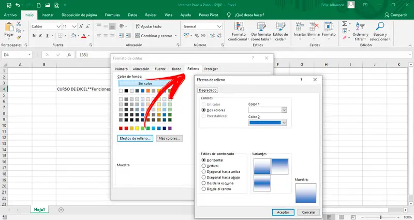Click Dar formato como tabla
Image resolution: width=414 pixels, height=220 pixels.
pyautogui.click(x=261, y=31)
